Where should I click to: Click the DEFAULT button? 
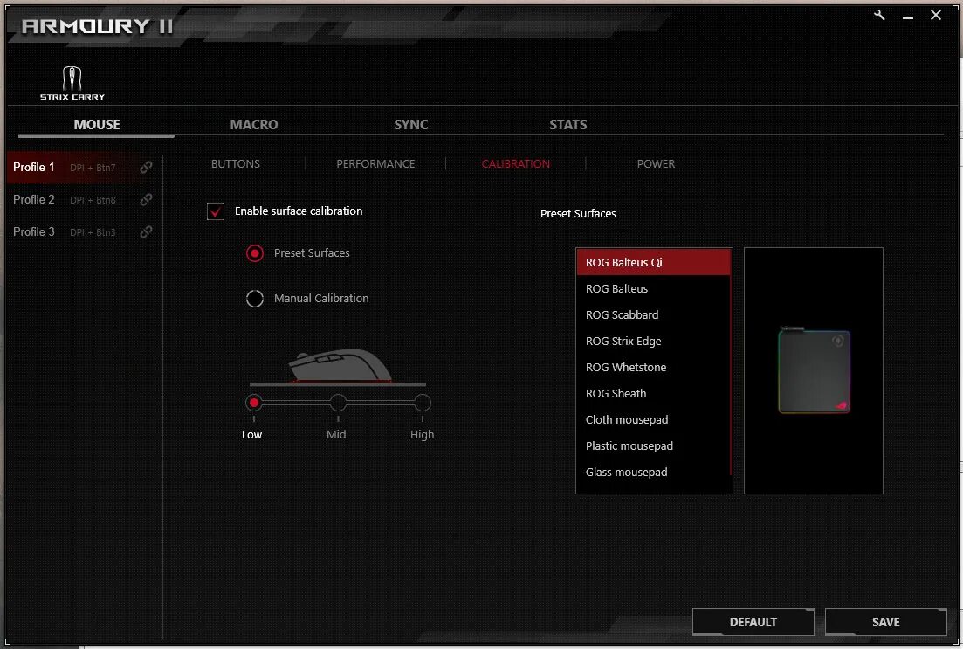tap(753, 622)
